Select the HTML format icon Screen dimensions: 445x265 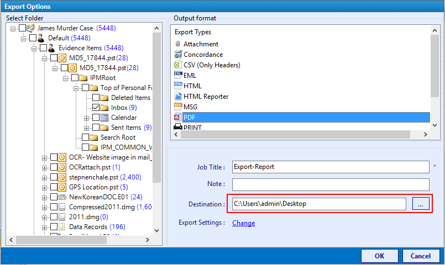click(x=177, y=86)
